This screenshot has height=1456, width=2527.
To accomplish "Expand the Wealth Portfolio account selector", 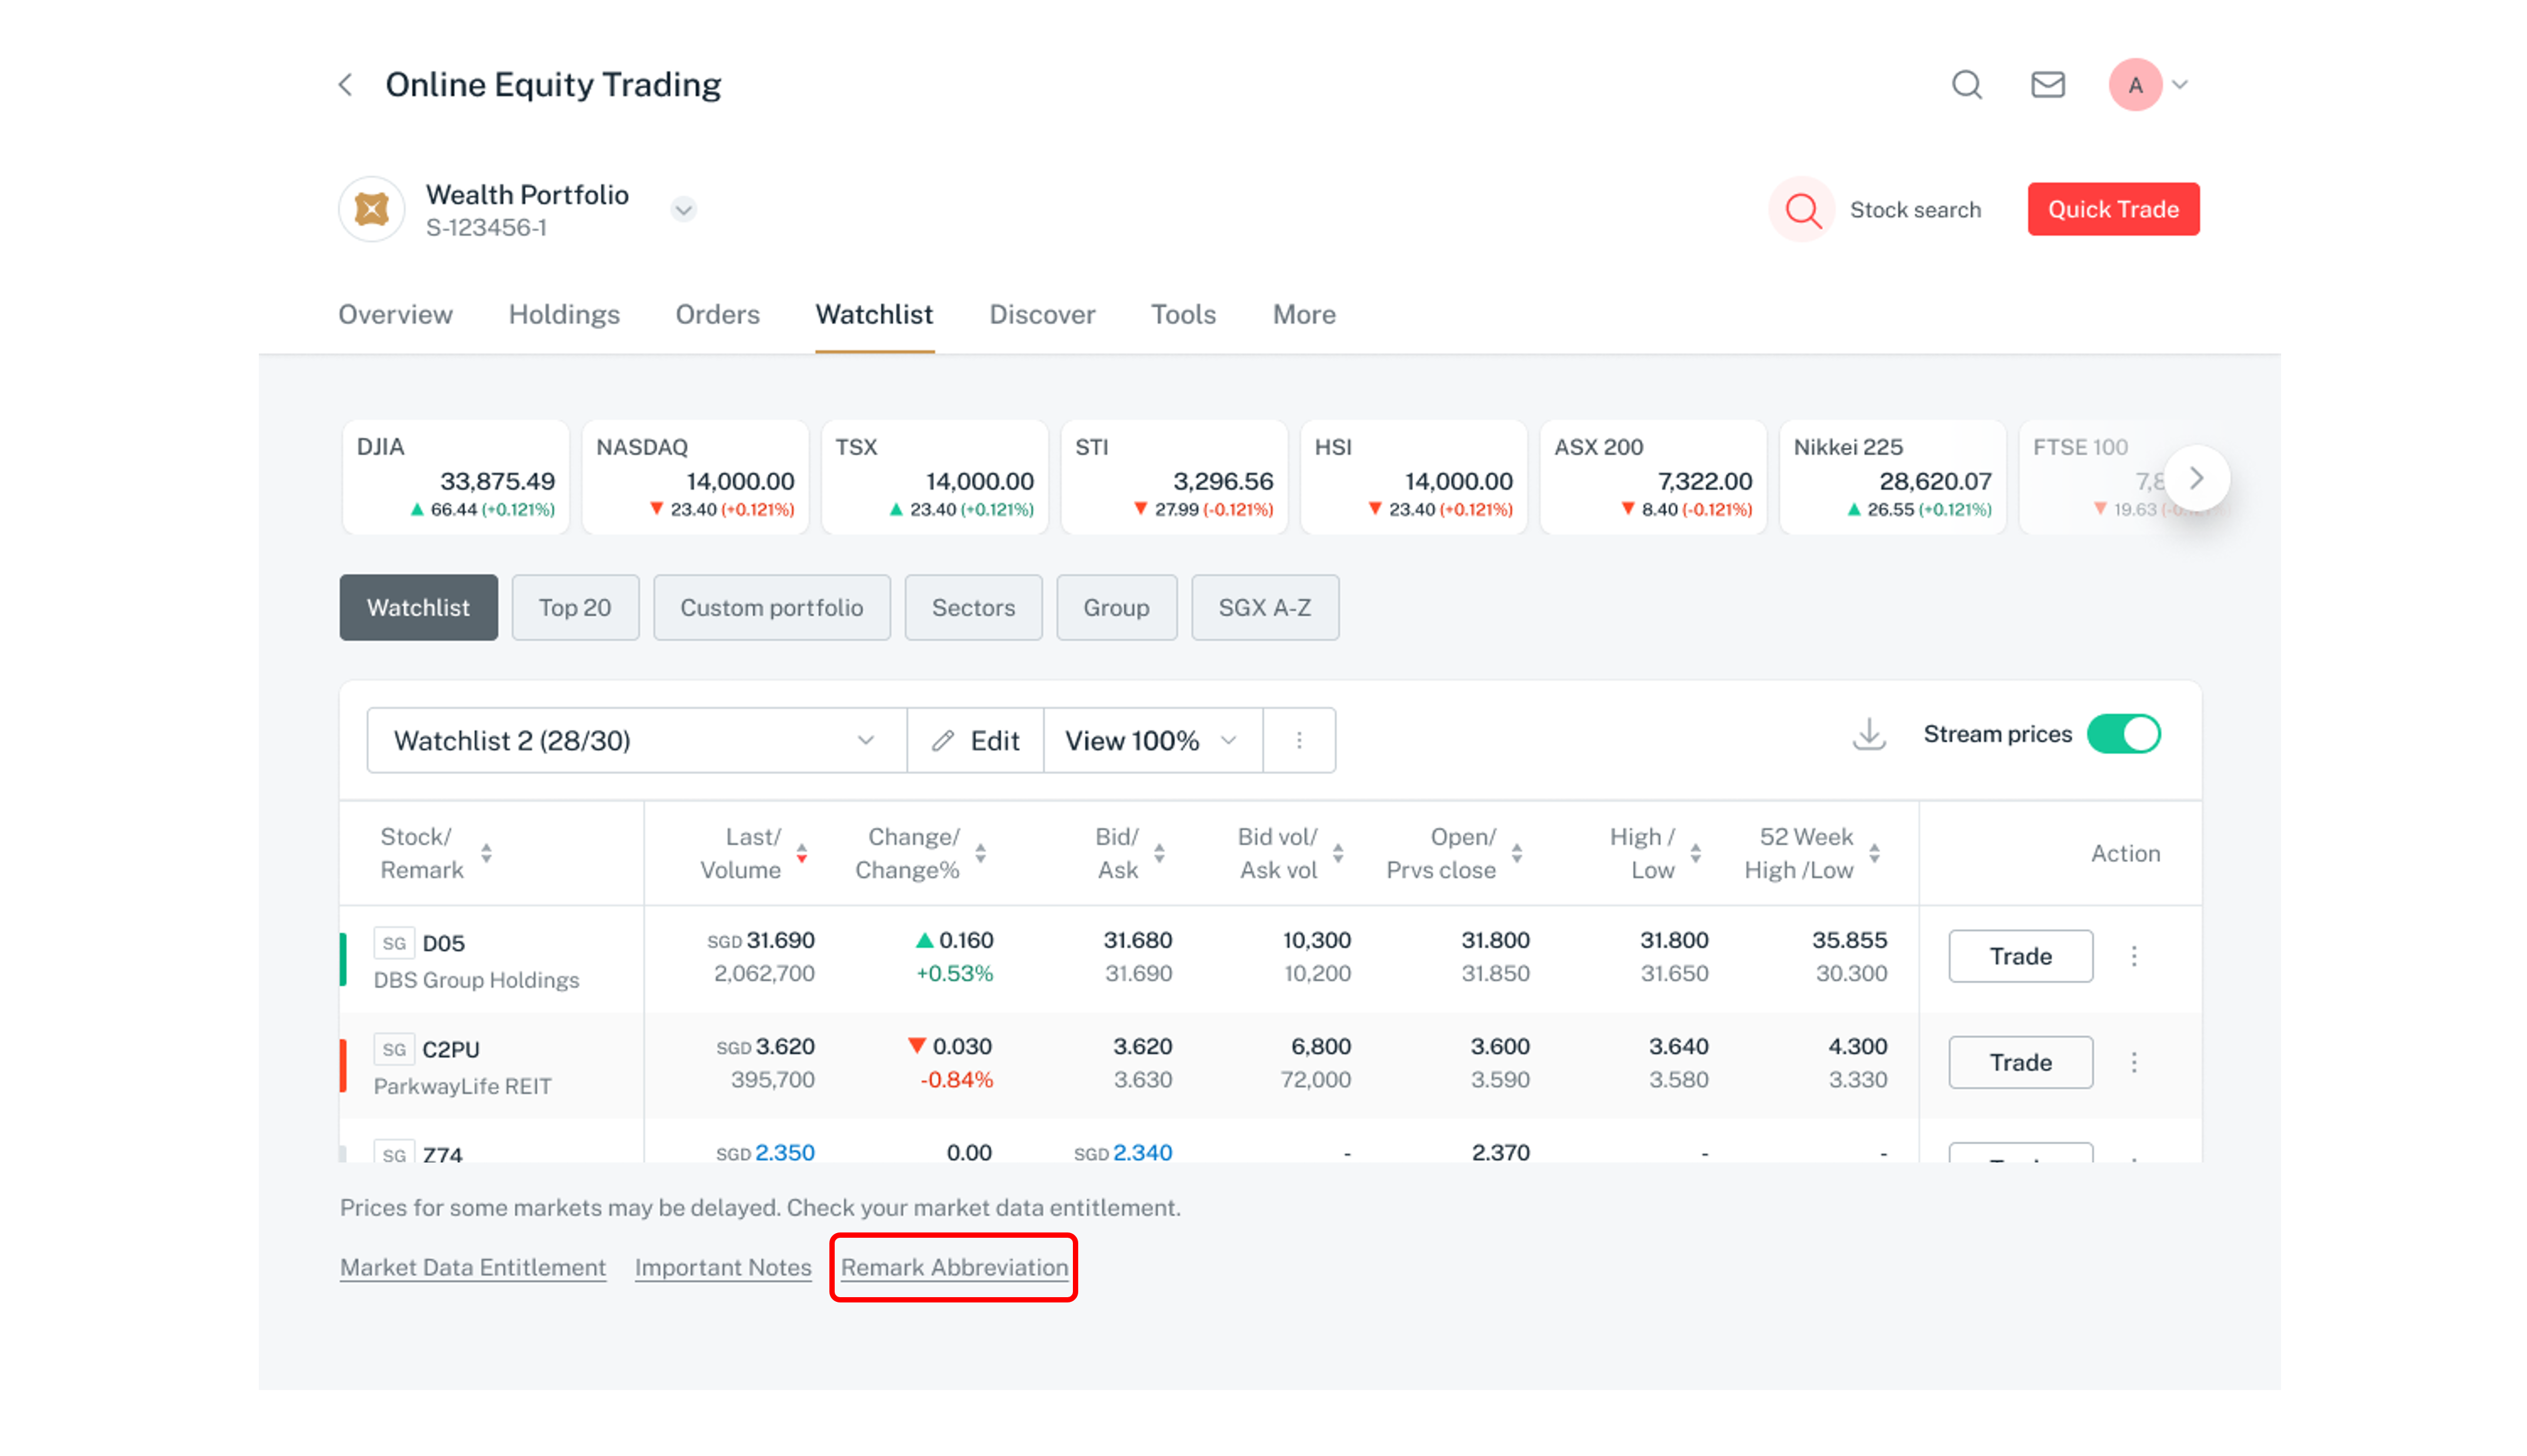I will coord(684,209).
